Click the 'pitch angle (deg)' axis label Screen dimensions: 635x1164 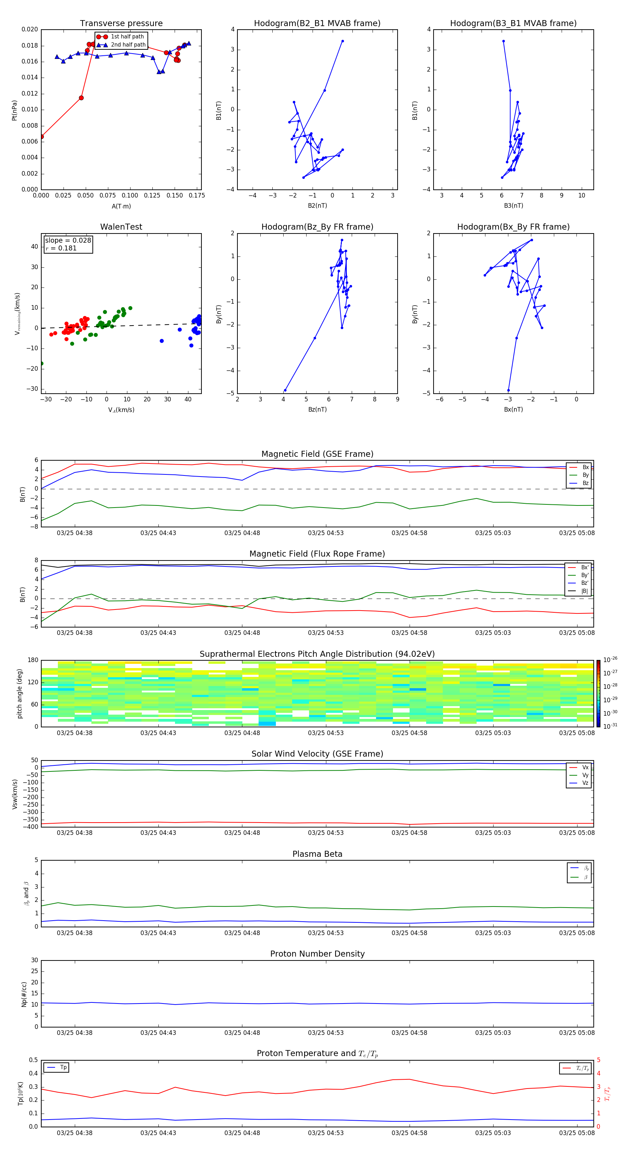19,693
